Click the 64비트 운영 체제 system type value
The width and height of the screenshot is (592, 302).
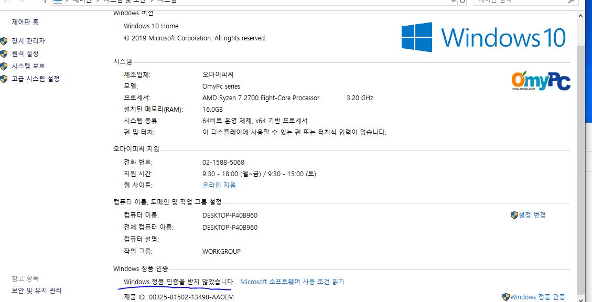[x=255, y=121]
